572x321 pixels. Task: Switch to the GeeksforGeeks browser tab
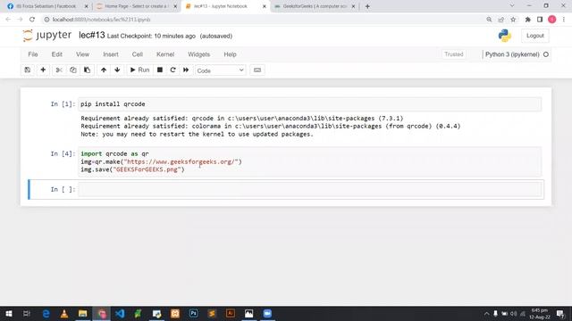pos(314,6)
